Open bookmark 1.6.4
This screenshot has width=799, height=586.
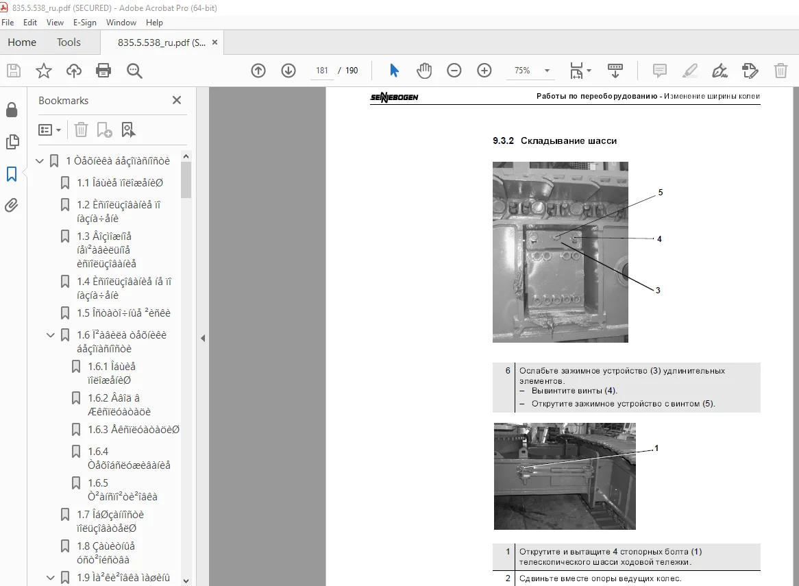click(x=129, y=458)
